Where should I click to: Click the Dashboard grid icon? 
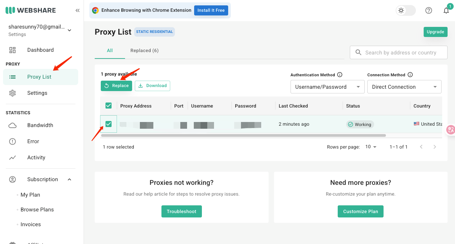click(12, 50)
